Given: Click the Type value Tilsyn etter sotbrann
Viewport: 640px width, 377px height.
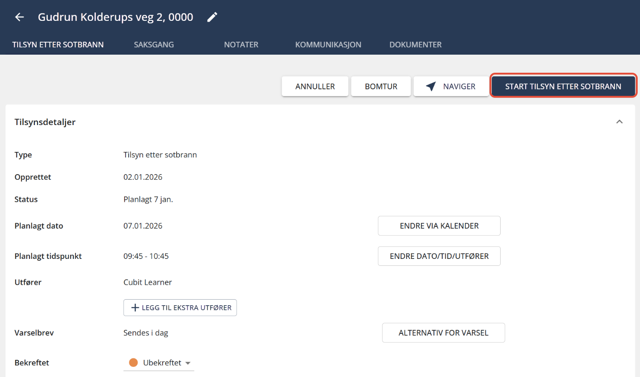Looking at the screenshot, I should tap(160, 155).
